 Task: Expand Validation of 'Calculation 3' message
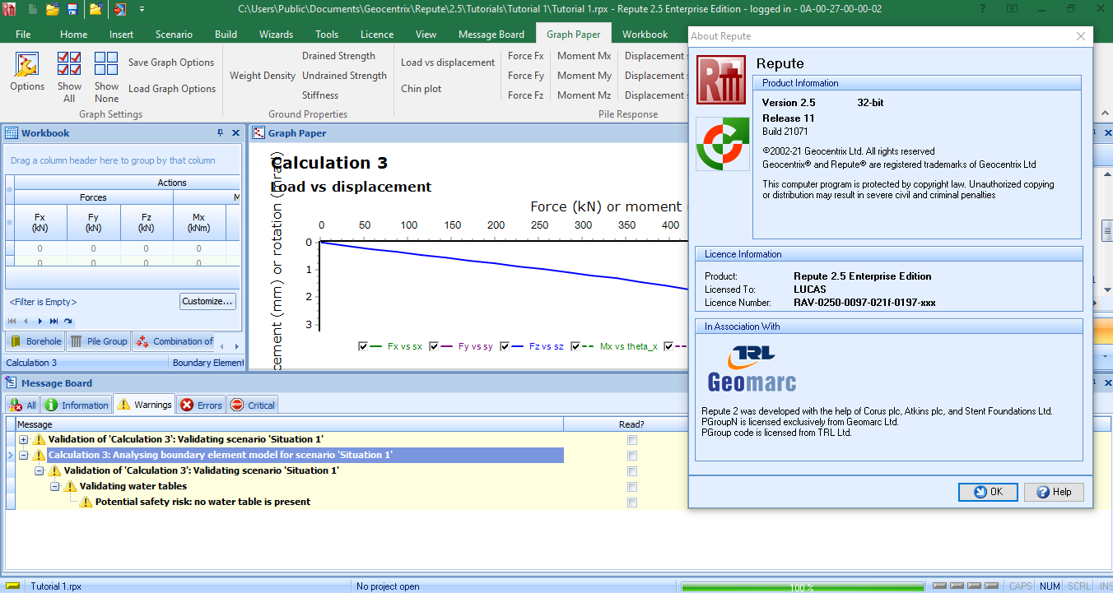coord(23,439)
